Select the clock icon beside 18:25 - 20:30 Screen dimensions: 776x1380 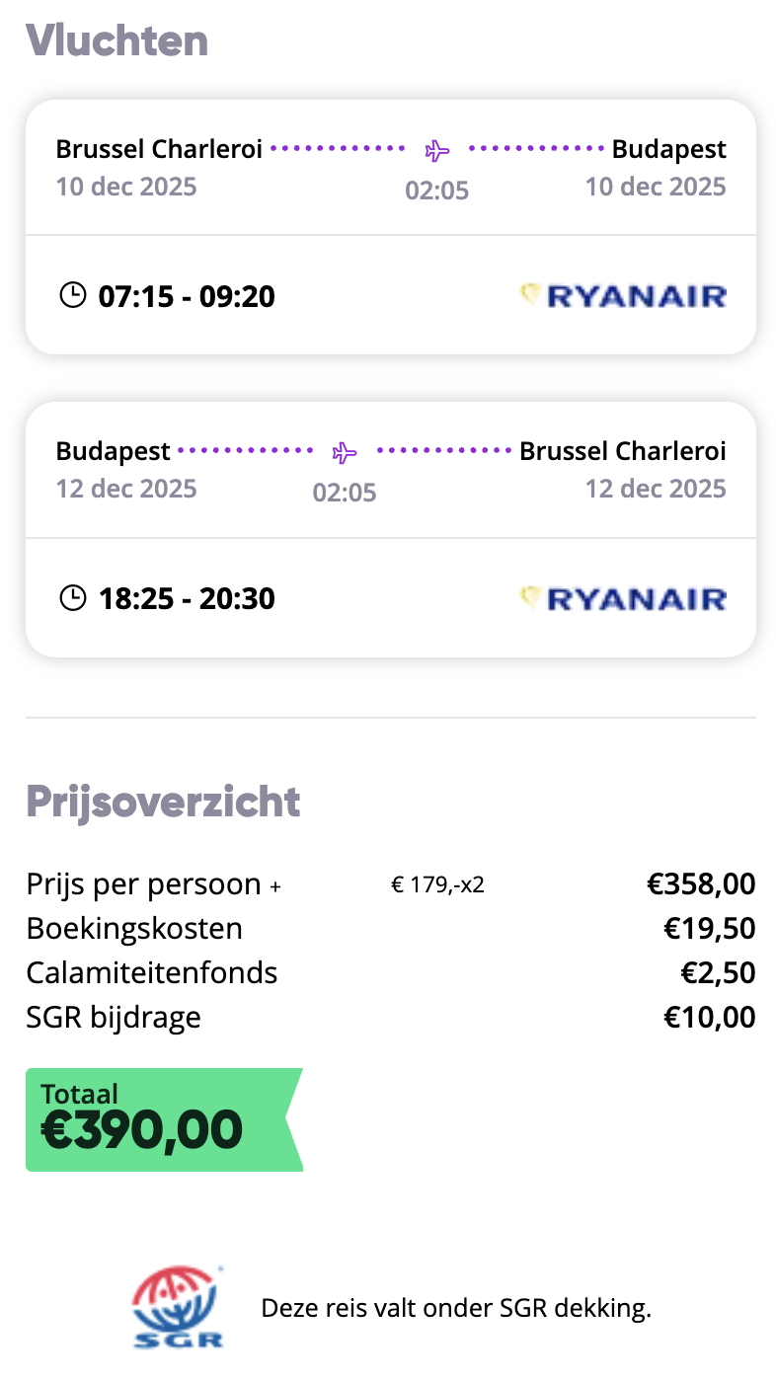(x=72, y=596)
